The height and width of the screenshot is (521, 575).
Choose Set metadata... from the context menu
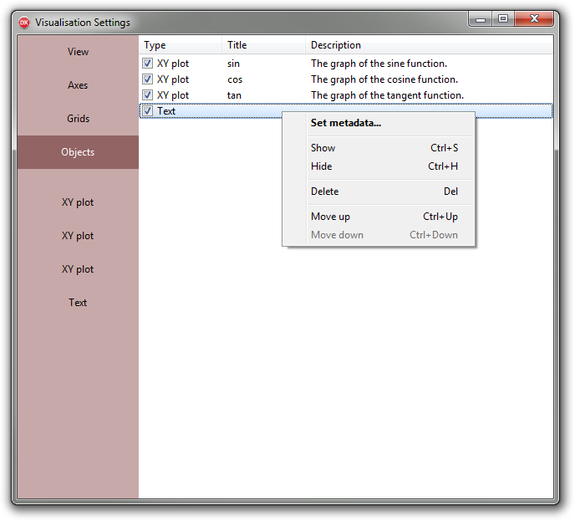pos(346,124)
